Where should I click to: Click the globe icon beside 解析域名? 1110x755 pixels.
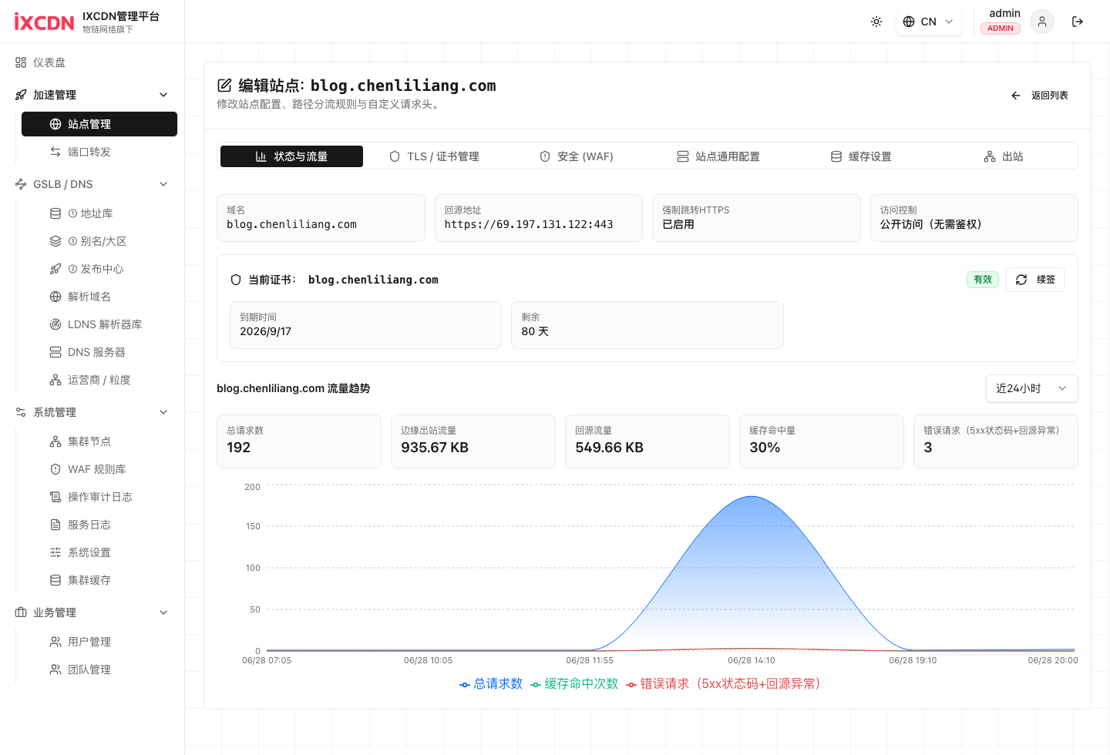[55, 297]
